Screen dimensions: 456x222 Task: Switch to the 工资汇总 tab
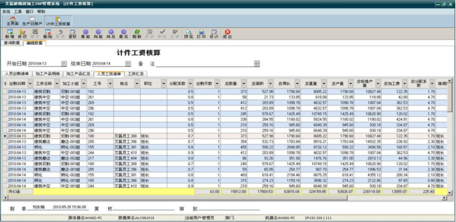136,74
